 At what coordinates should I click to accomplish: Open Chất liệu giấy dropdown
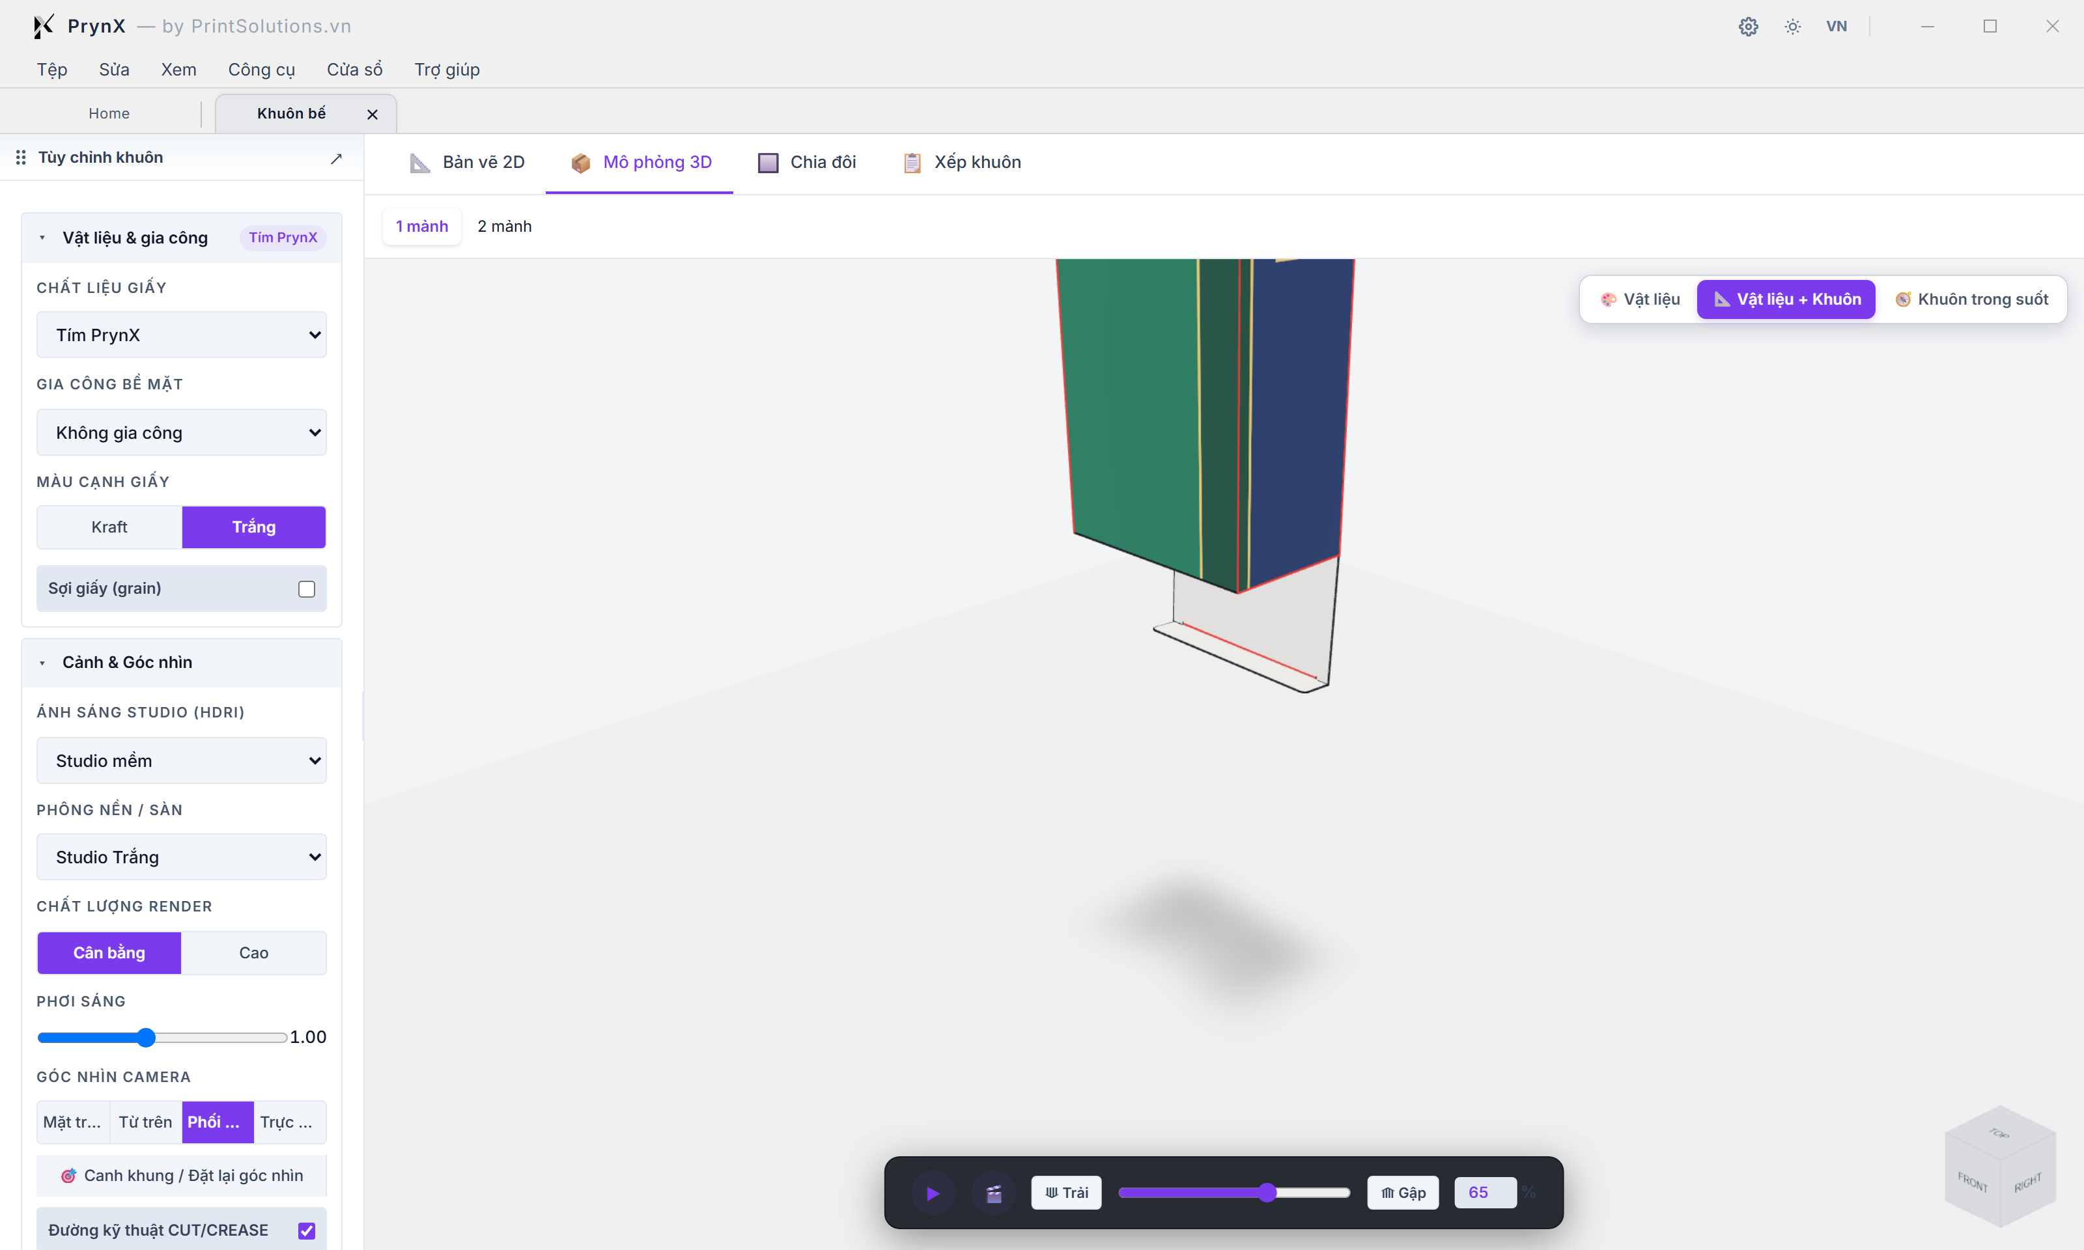click(181, 335)
